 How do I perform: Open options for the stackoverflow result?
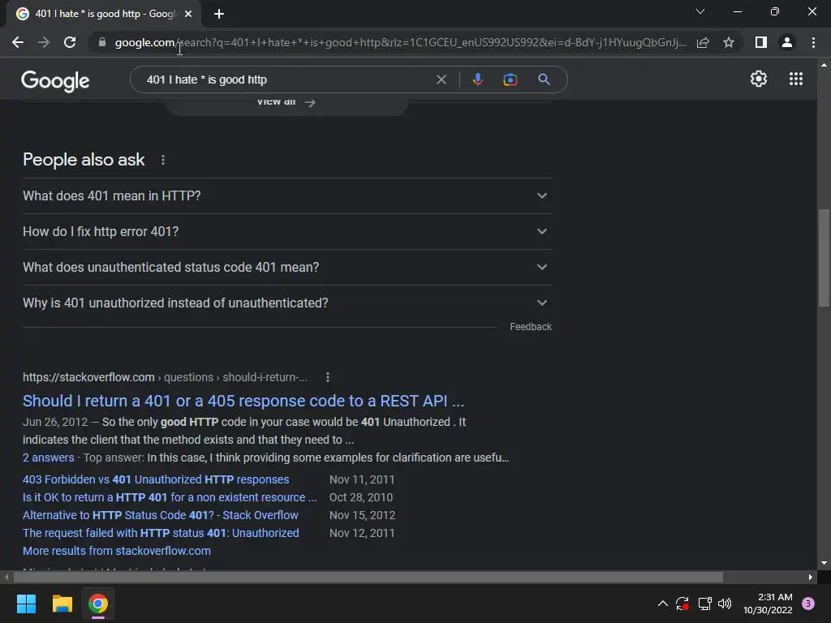coord(328,377)
